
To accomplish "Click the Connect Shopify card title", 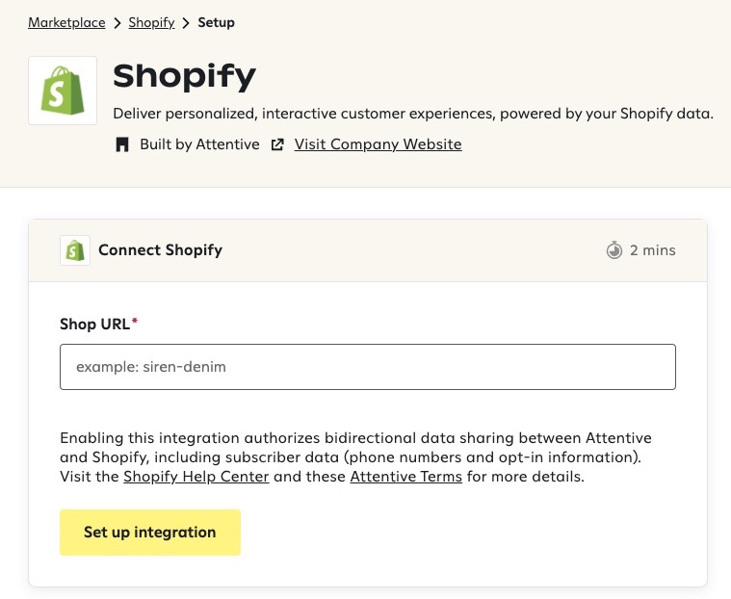I will [160, 250].
